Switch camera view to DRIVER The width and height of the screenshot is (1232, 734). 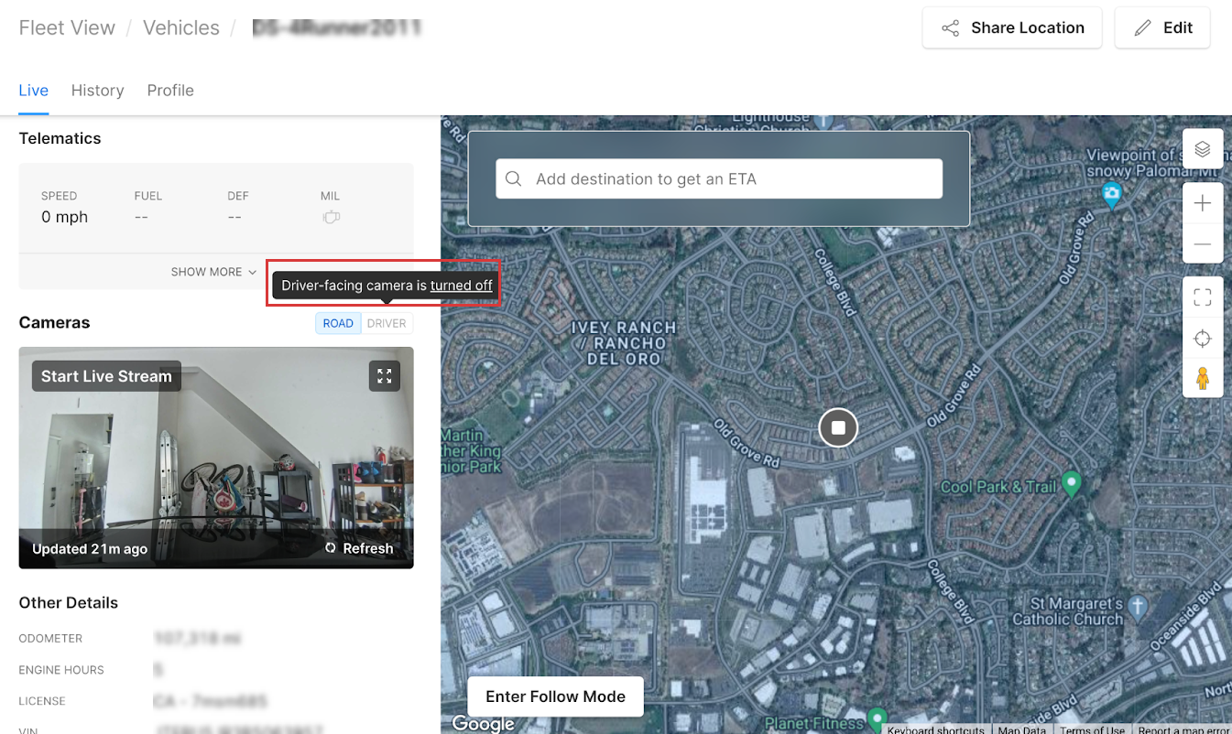point(387,323)
